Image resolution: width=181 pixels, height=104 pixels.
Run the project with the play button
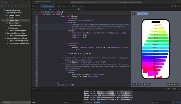[28, 2]
